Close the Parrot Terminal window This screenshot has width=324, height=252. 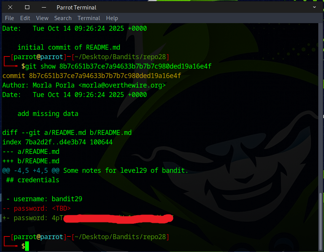pyautogui.click(x=10, y=7)
